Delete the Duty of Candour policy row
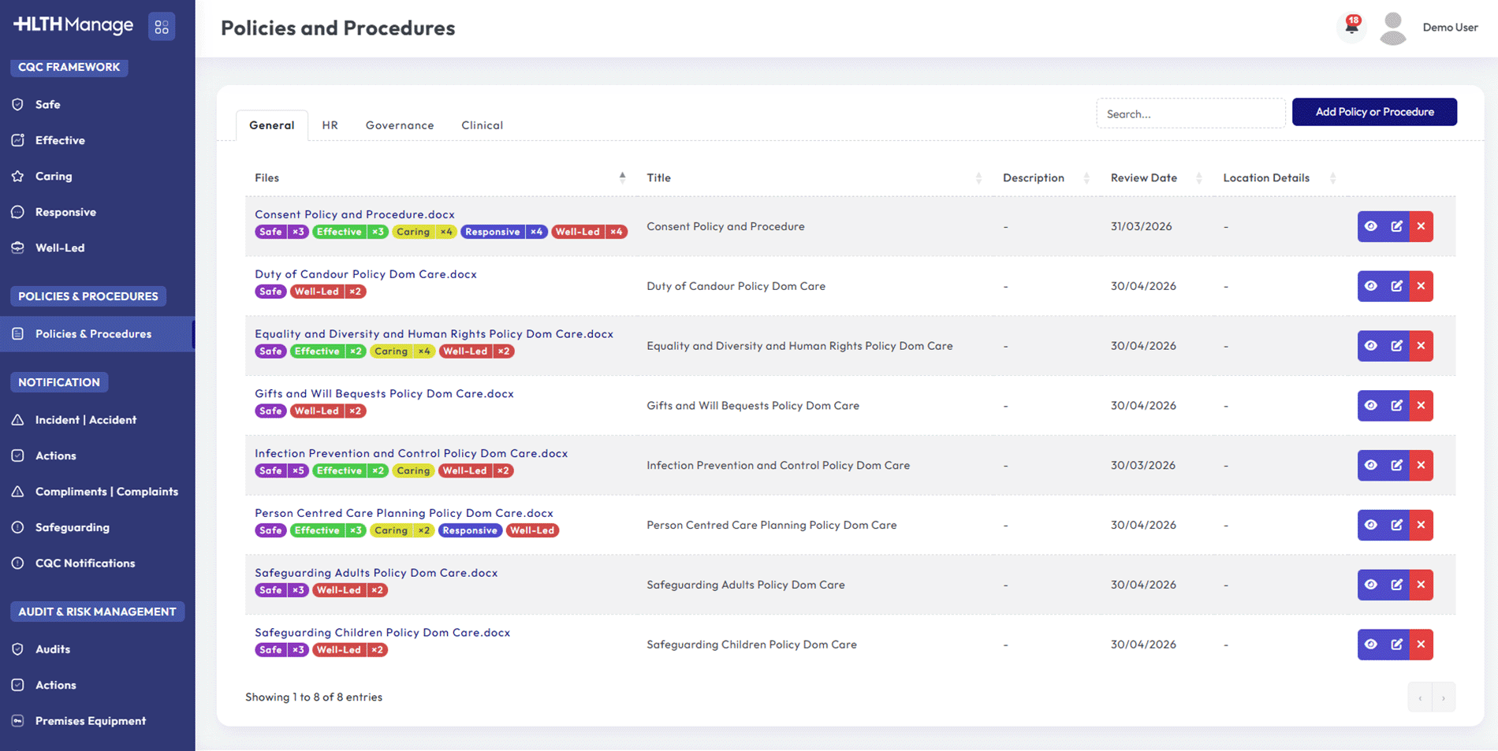Image resolution: width=1498 pixels, height=751 pixels. click(x=1421, y=286)
